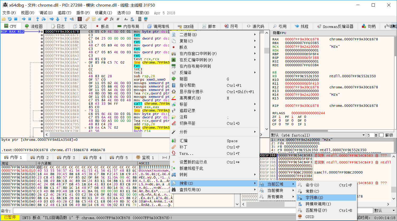Run the program with the arrow icon
This screenshot has height=221, width=397.
click(24, 19)
